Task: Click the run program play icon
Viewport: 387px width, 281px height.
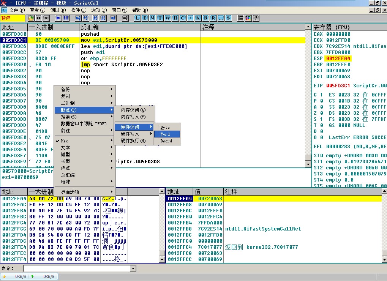Action: click(x=58, y=18)
